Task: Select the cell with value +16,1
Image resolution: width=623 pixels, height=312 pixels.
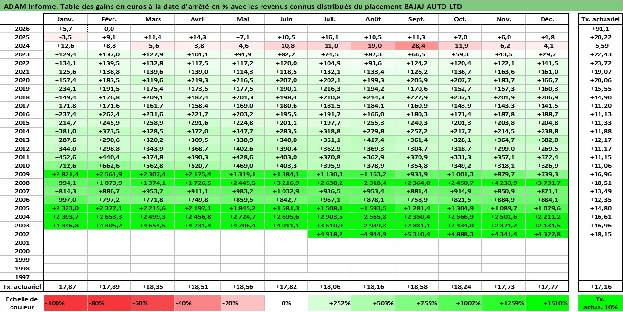Action: [329, 37]
